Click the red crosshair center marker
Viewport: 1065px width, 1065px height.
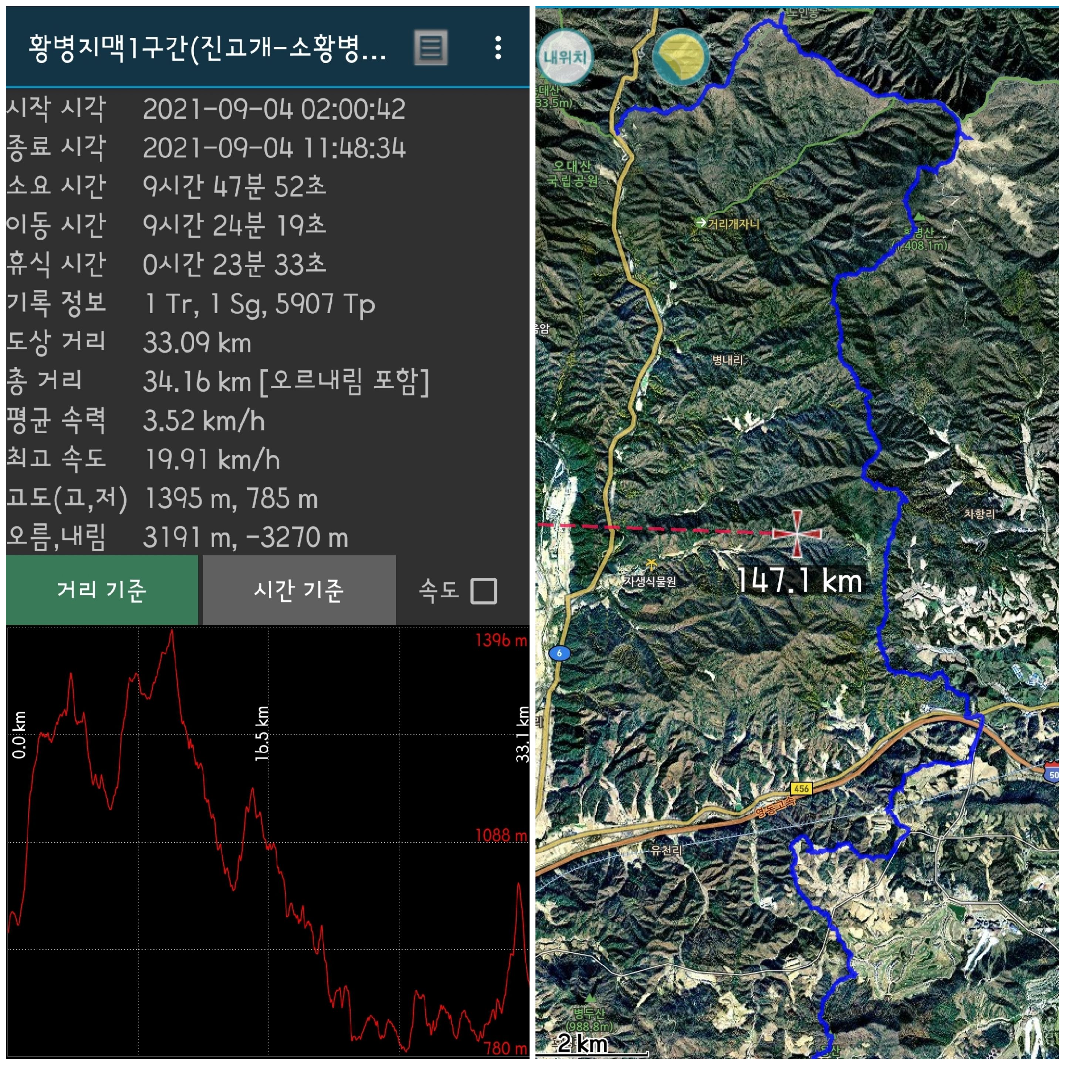click(x=797, y=533)
